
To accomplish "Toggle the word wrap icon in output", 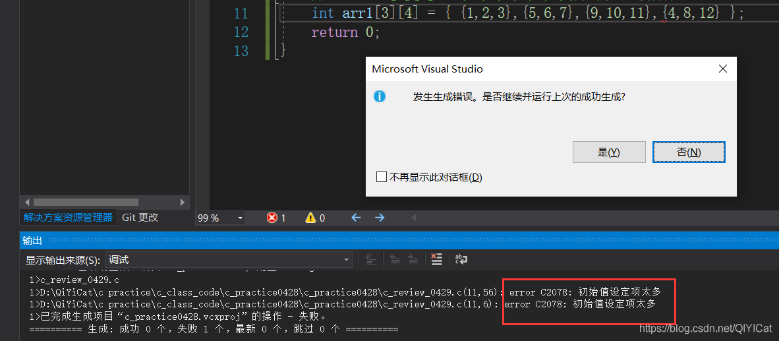I will tap(461, 259).
